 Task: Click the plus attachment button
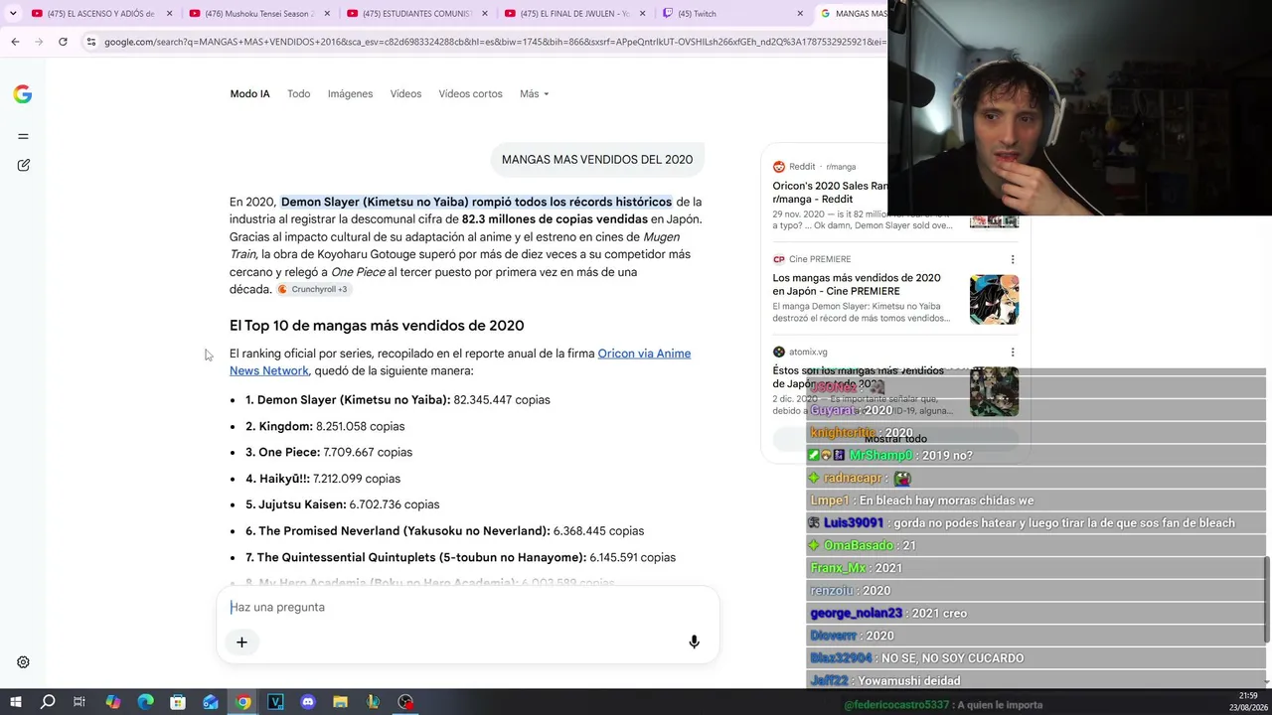[x=241, y=643]
